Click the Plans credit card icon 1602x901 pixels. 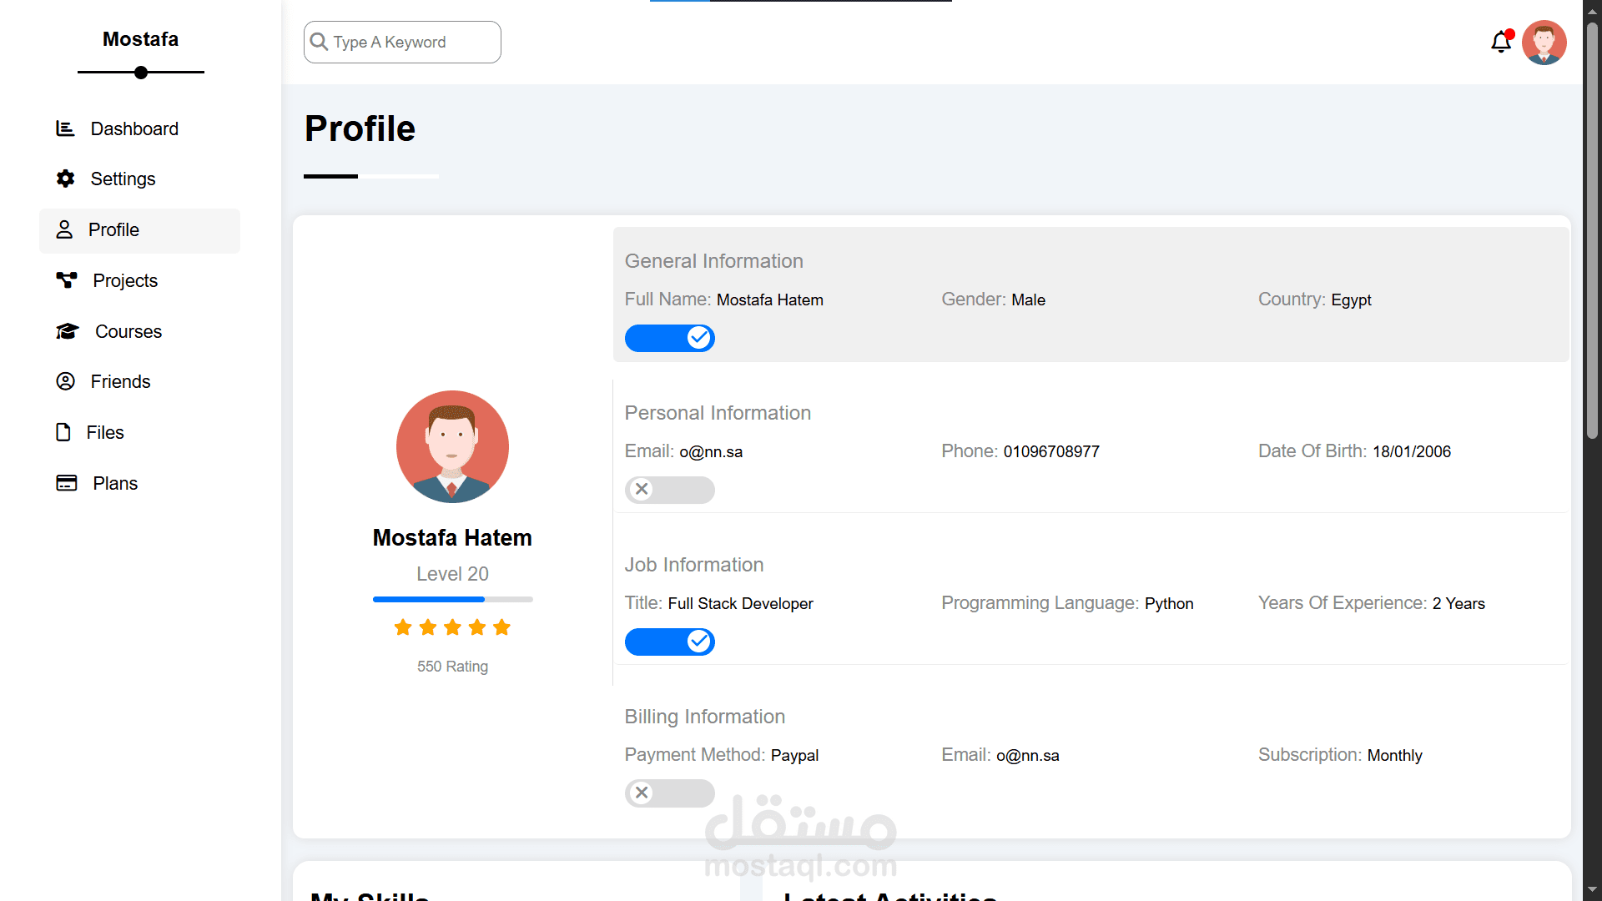tap(67, 483)
